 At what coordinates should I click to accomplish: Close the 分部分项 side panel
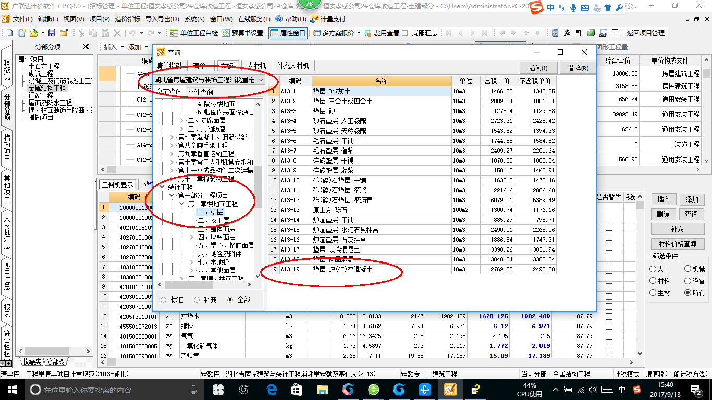pyautogui.click(x=86, y=47)
